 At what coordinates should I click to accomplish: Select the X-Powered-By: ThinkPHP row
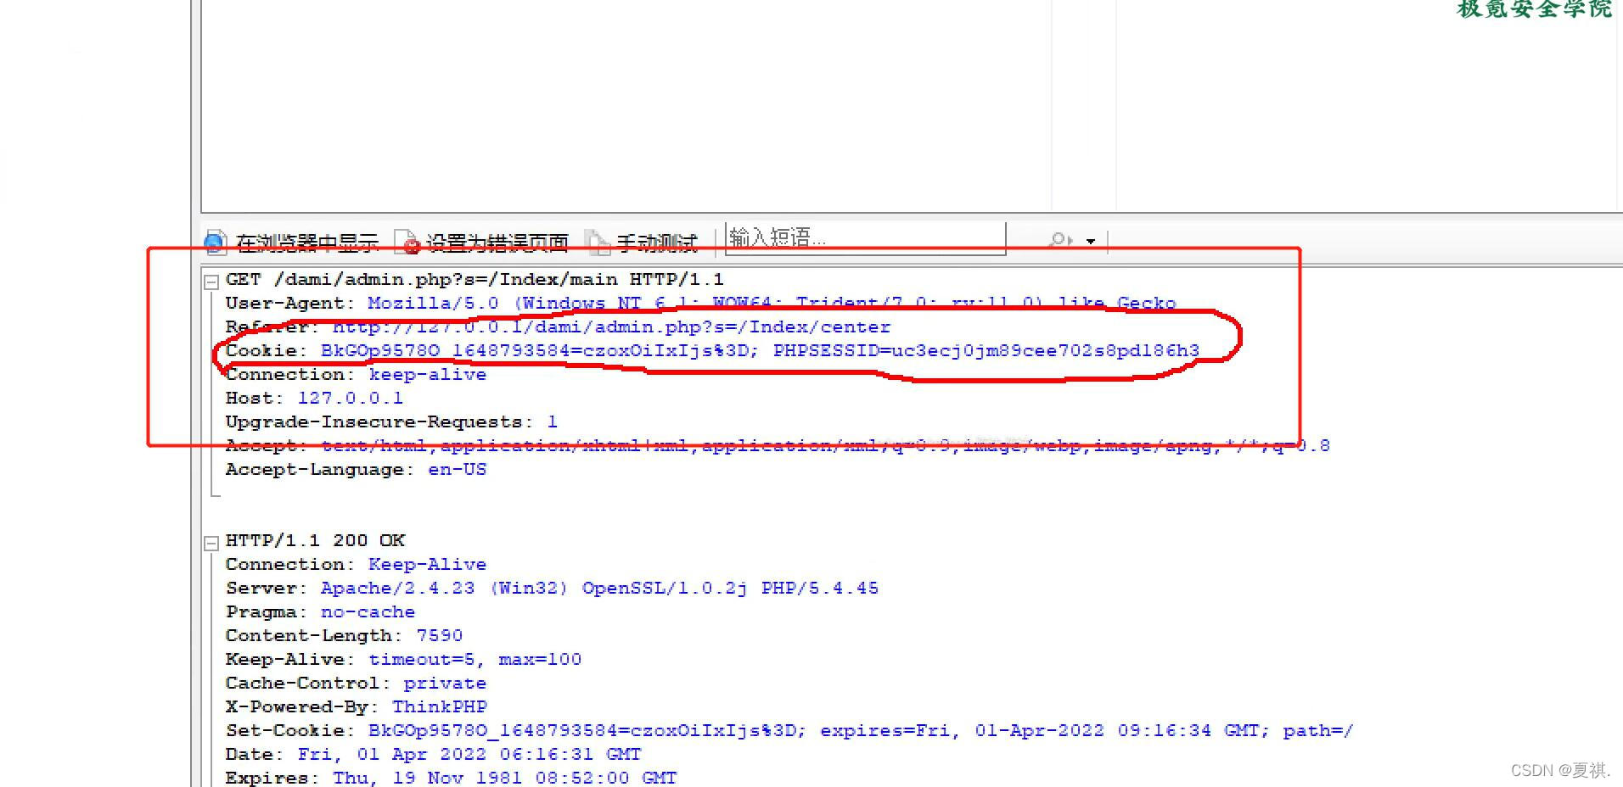click(x=356, y=707)
